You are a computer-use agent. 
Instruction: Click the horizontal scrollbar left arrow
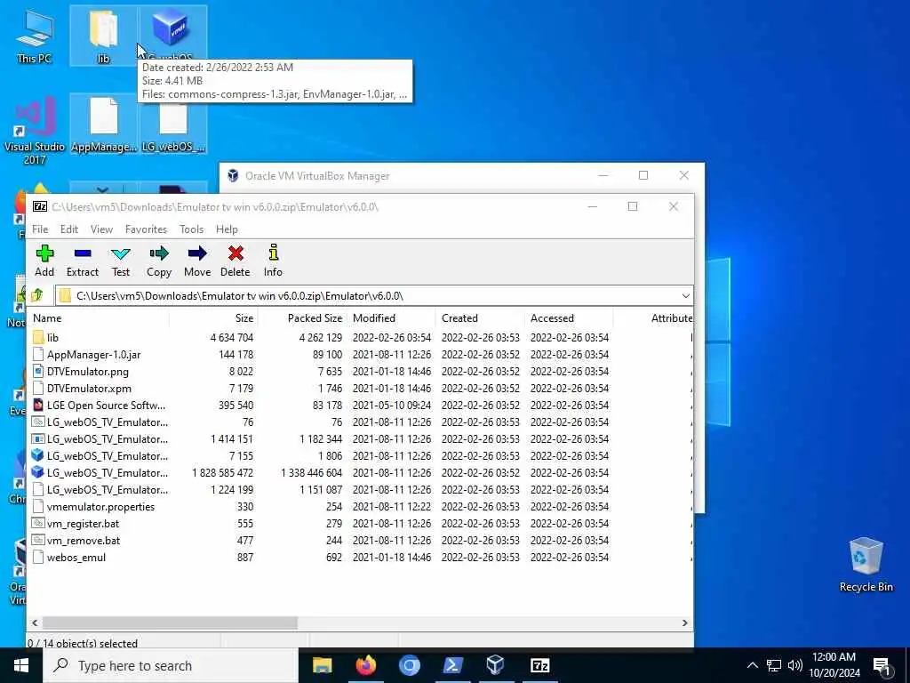(35, 623)
